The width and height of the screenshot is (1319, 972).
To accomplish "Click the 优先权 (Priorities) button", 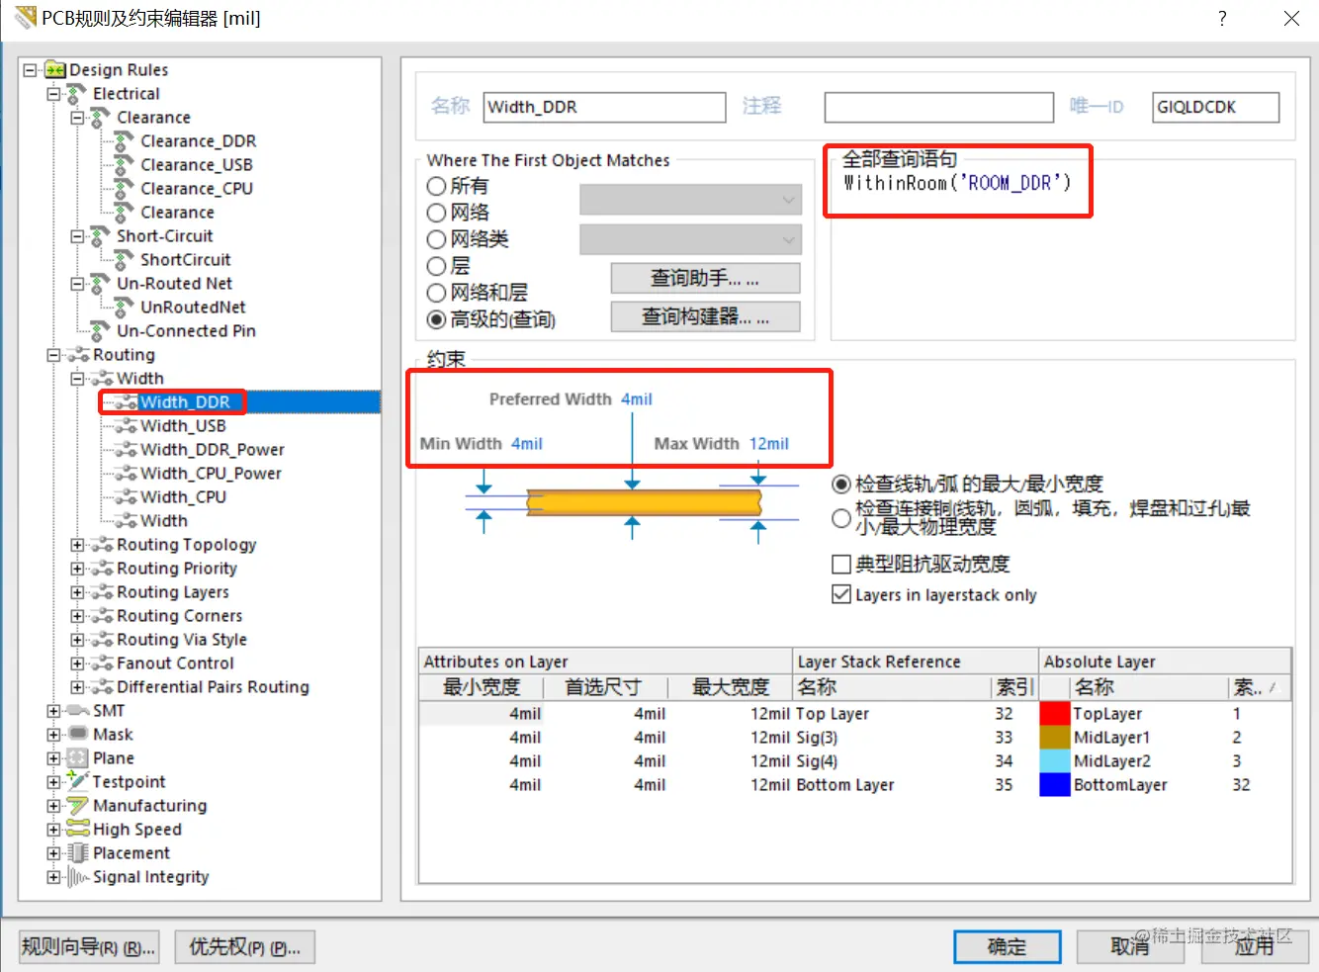I will (x=244, y=947).
